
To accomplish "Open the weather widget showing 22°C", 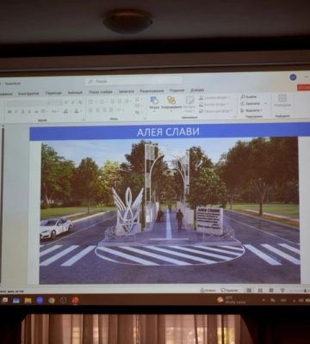I will pos(232,300).
